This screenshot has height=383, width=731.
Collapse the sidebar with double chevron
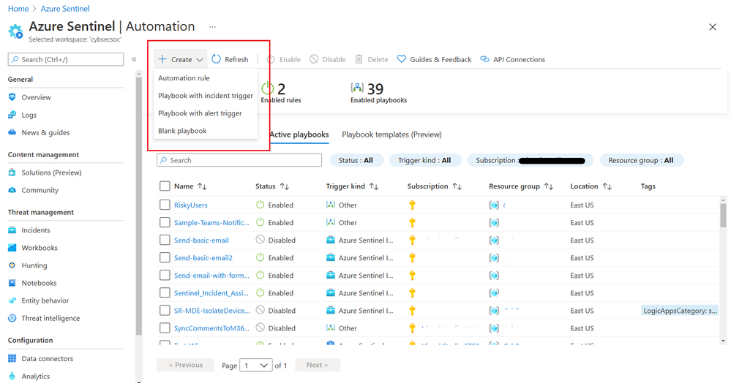click(134, 59)
